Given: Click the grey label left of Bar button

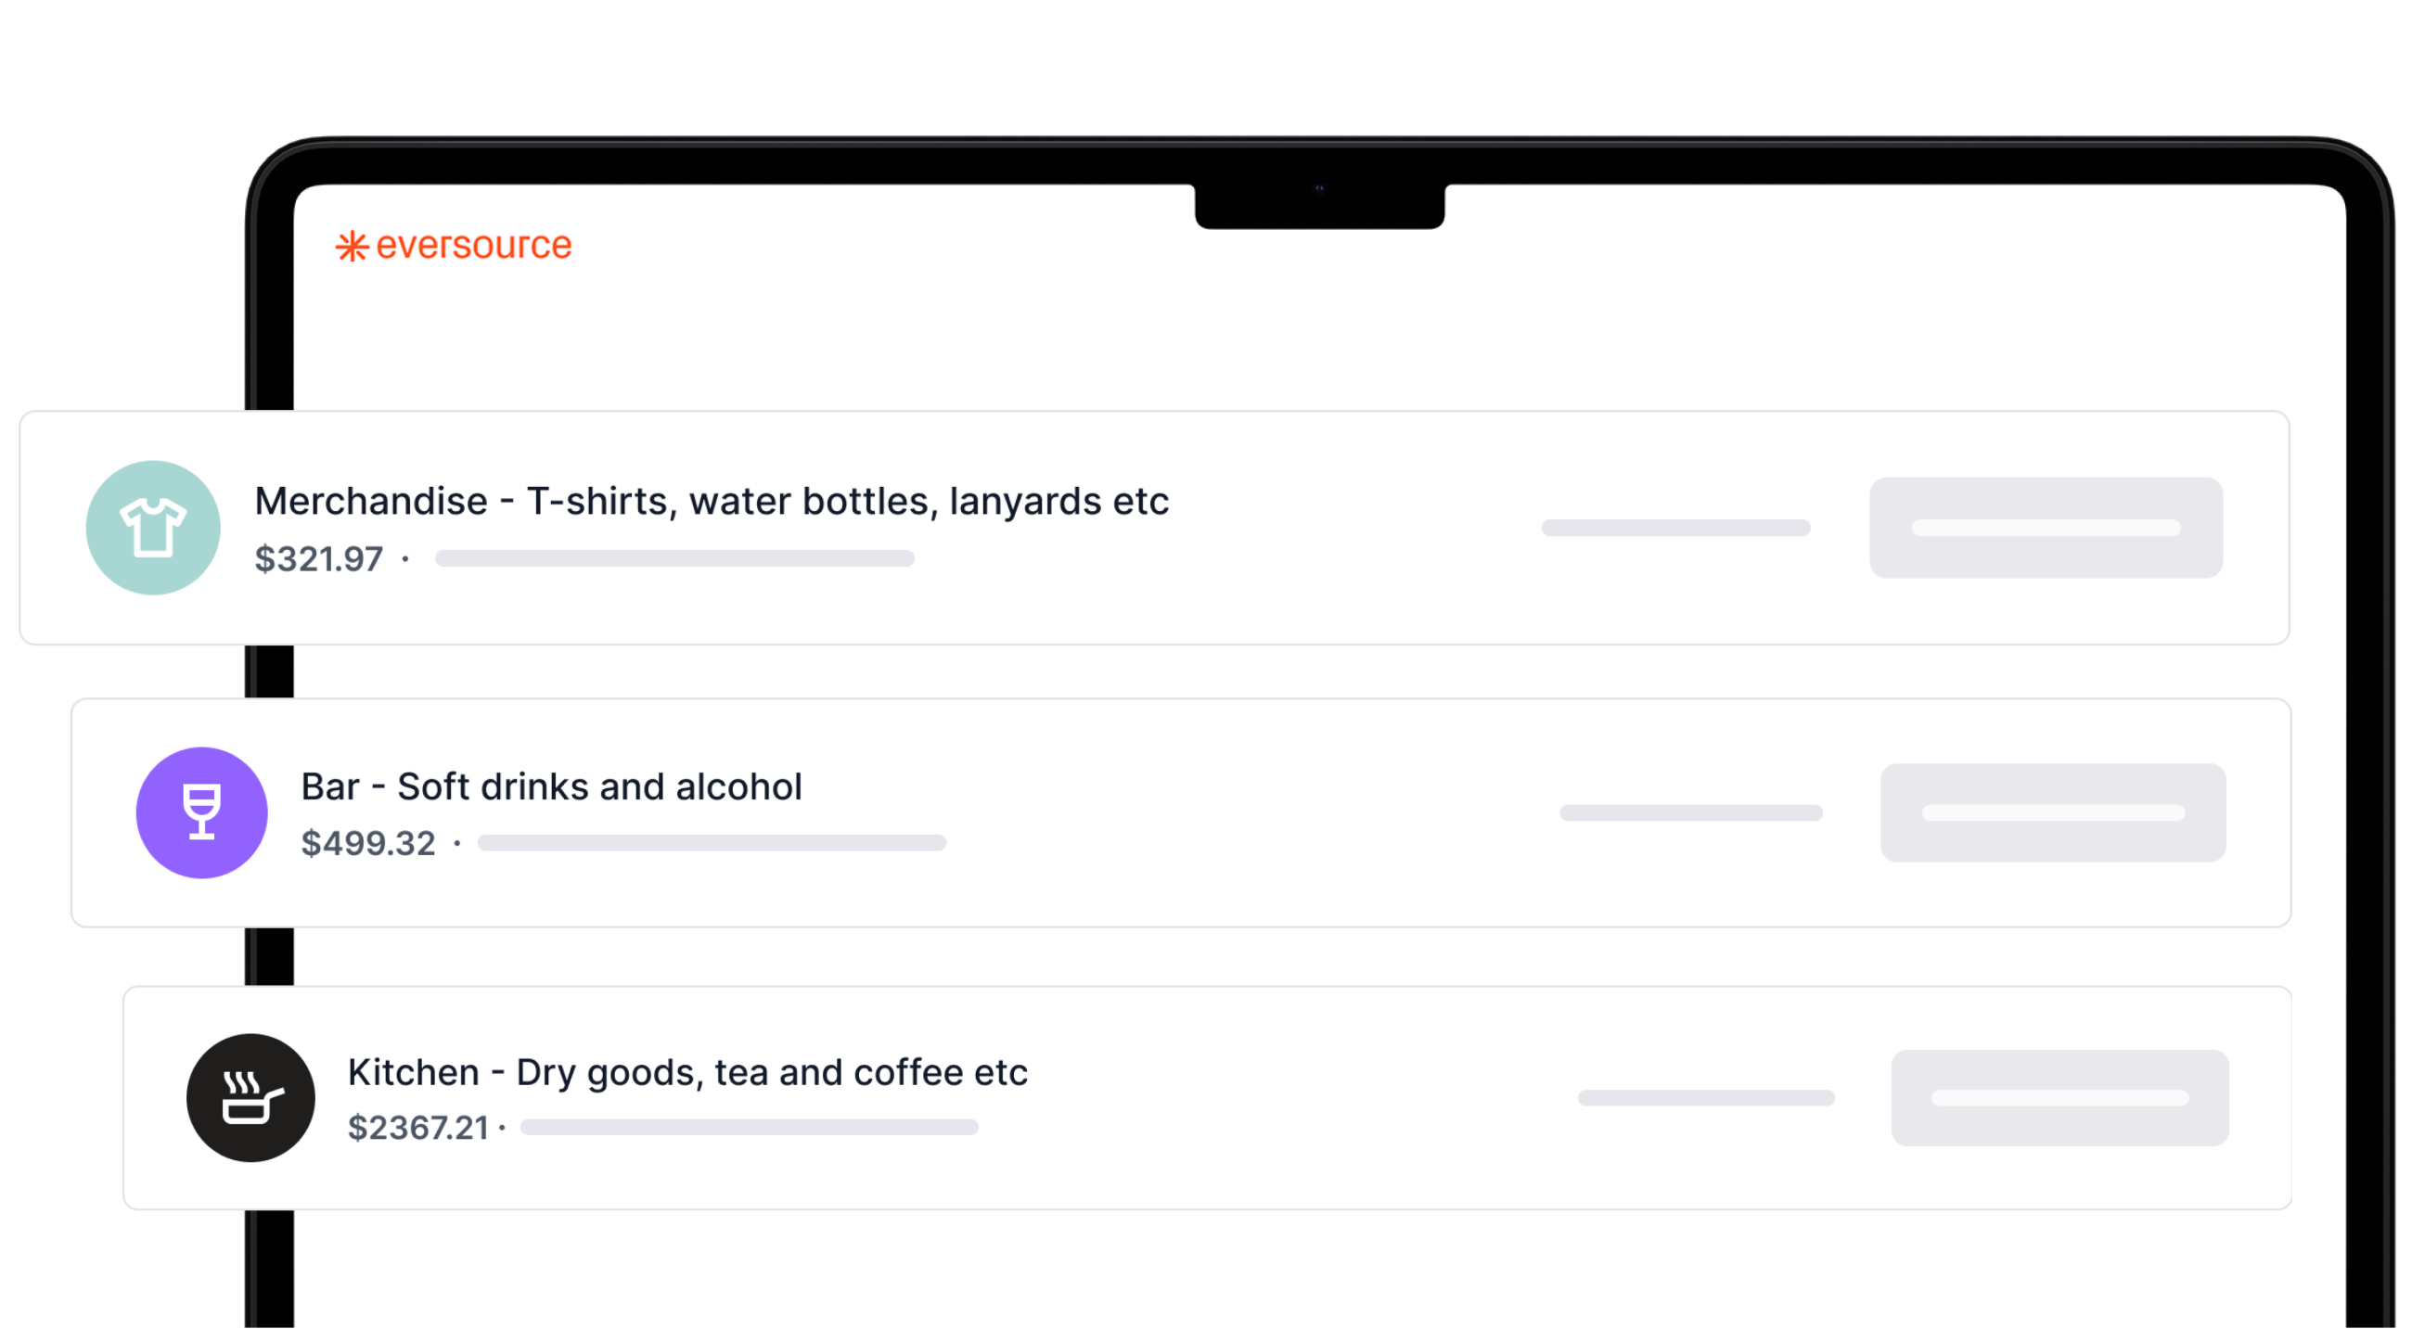Looking at the screenshot, I should tap(1692, 813).
